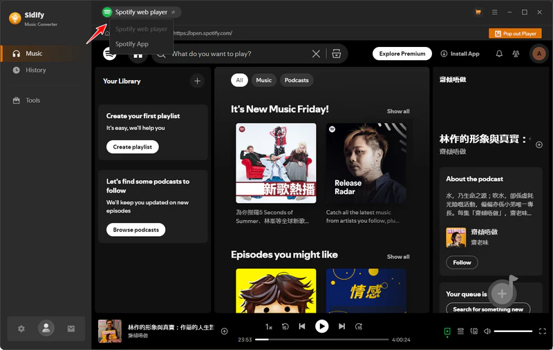Viewport: 553px width, 350px height.
Task: Click Explore Premium
Action: [x=402, y=54]
